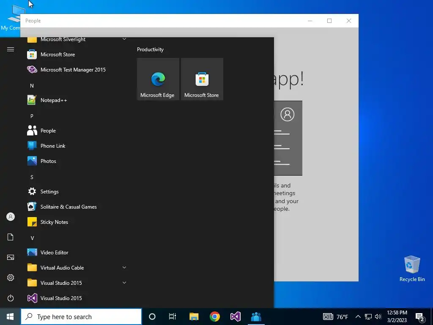Click the Power button in Start sidebar
Image resolution: width=433 pixels, height=325 pixels.
coord(11,298)
